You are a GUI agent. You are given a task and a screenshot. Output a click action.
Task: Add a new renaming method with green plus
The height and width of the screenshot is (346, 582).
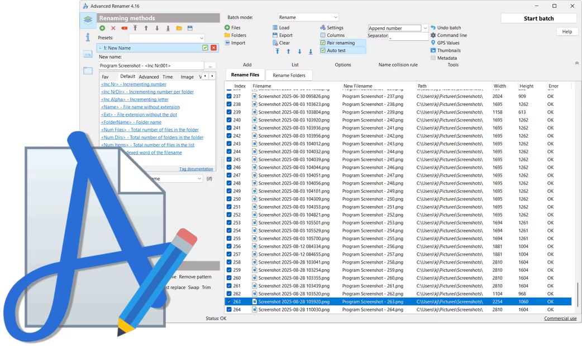pos(102,28)
